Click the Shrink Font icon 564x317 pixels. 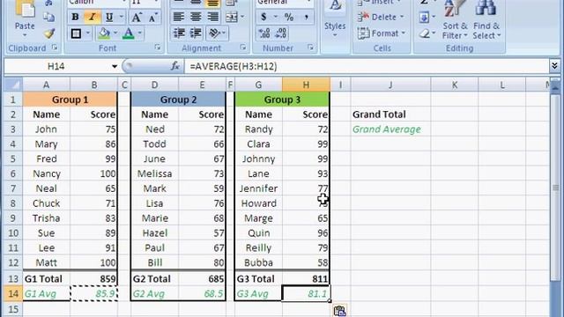(152, 17)
